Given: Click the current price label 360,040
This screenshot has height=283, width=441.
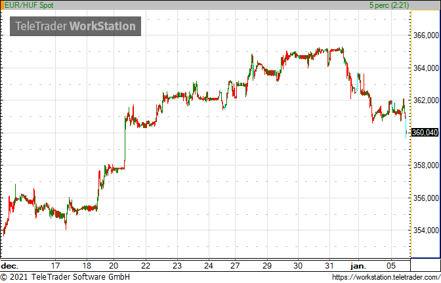Looking at the screenshot, I should 425,133.
